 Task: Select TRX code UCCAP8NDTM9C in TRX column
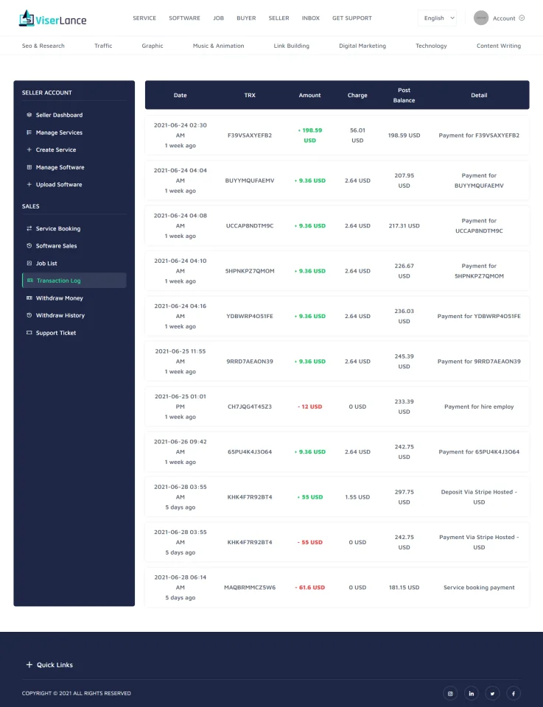coord(250,225)
